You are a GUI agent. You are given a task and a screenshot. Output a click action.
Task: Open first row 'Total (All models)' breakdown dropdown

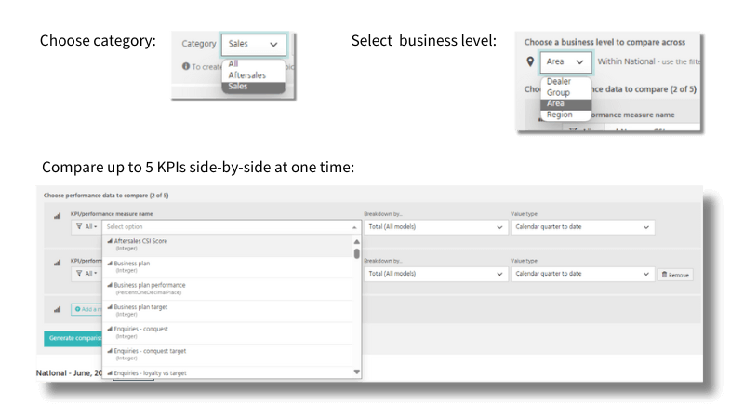click(435, 227)
